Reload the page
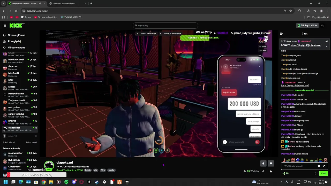 click(16, 11)
